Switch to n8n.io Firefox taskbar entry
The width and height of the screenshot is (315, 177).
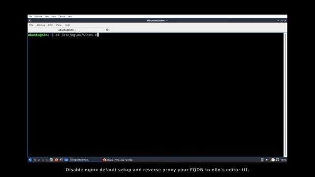point(118,160)
